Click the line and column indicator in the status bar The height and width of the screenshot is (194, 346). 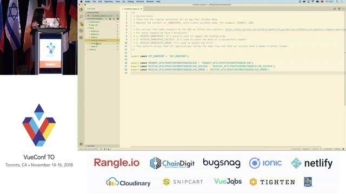[296, 149]
